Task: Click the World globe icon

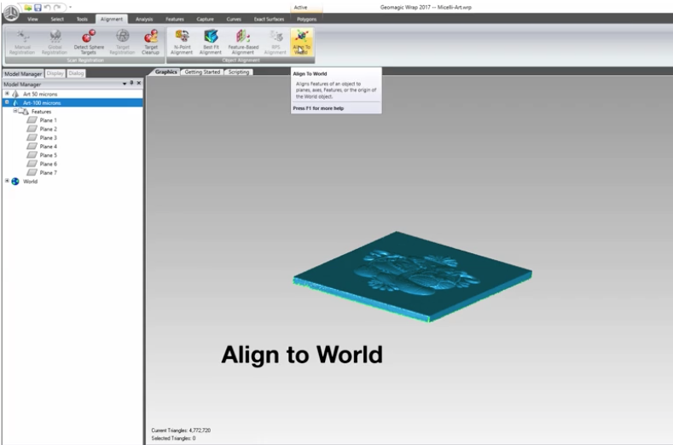Action: pos(15,182)
